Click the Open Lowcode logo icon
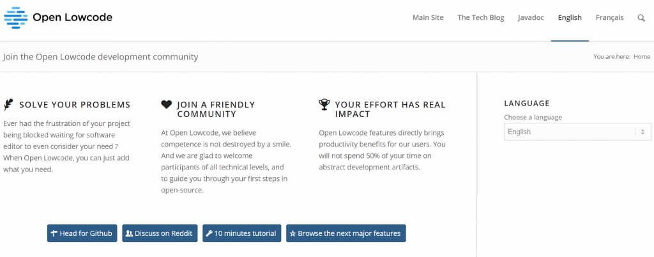This screenshot has width=654, height=257. pos(15,17)
